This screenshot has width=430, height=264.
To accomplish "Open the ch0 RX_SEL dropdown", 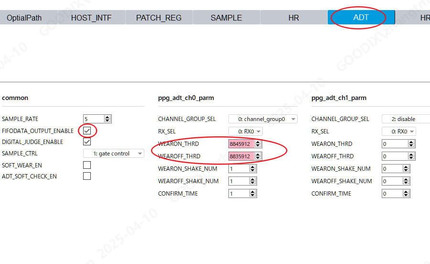I will point(246,132).
